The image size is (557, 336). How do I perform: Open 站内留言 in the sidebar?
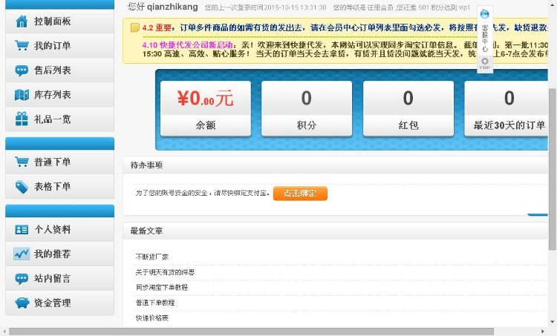pyautogui.click(x=59, y=279)
